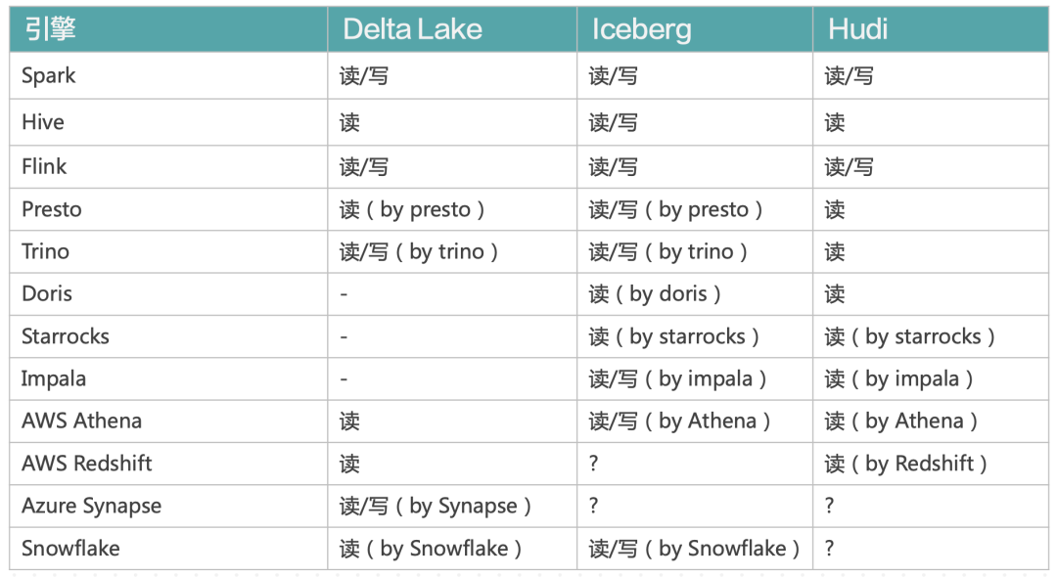Screen dimensions: 1057x577
Task: Select the Hudi column header
Action: coord(858,28)
